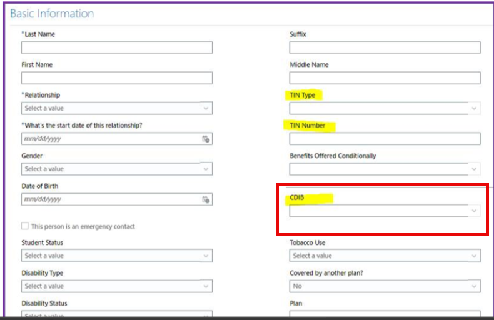
Task: Open the Student Status dropdown
Action: click(117, 256)
